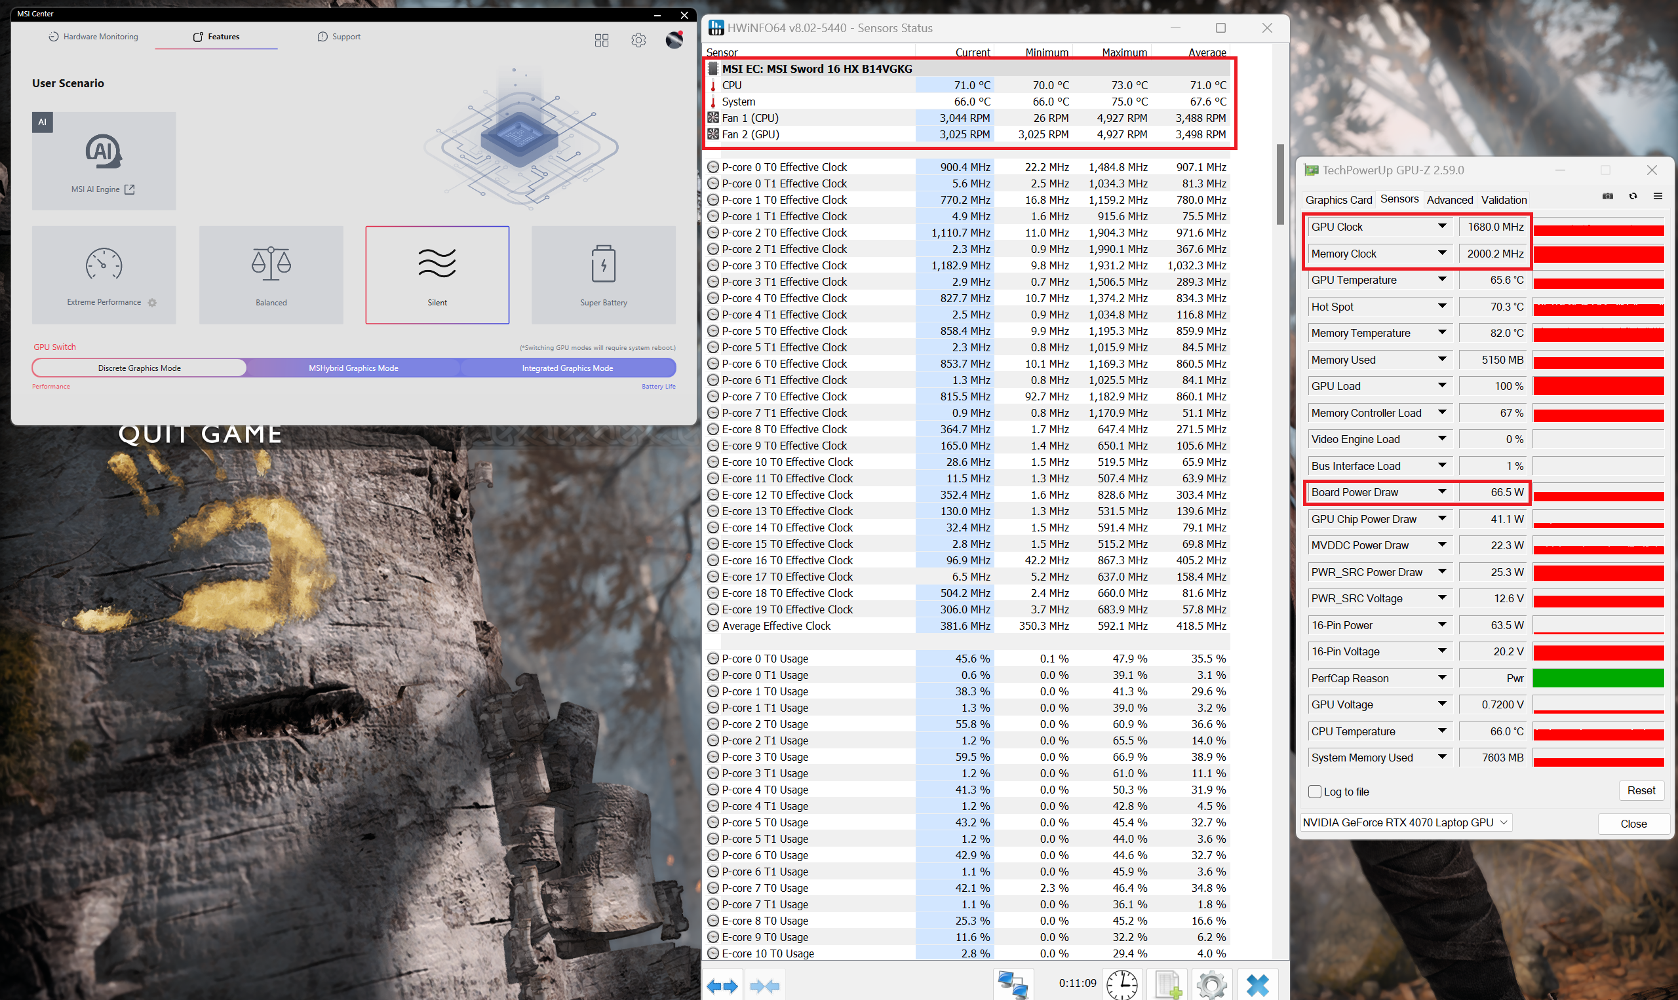Image resolution: width=1678 pixels, height=1000 pixels.
Task: Open GPU Load sensor dropdown
Action: coord(1442,386)
